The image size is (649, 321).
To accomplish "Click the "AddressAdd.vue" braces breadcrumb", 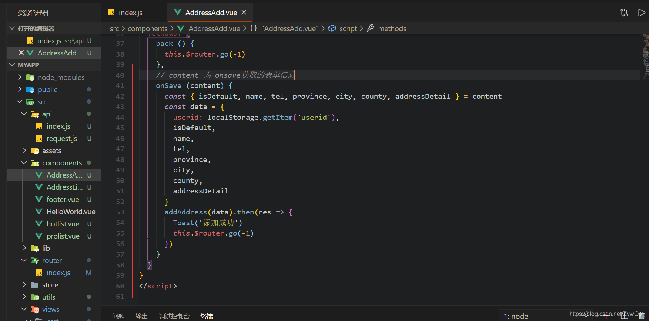I will 284,28.
